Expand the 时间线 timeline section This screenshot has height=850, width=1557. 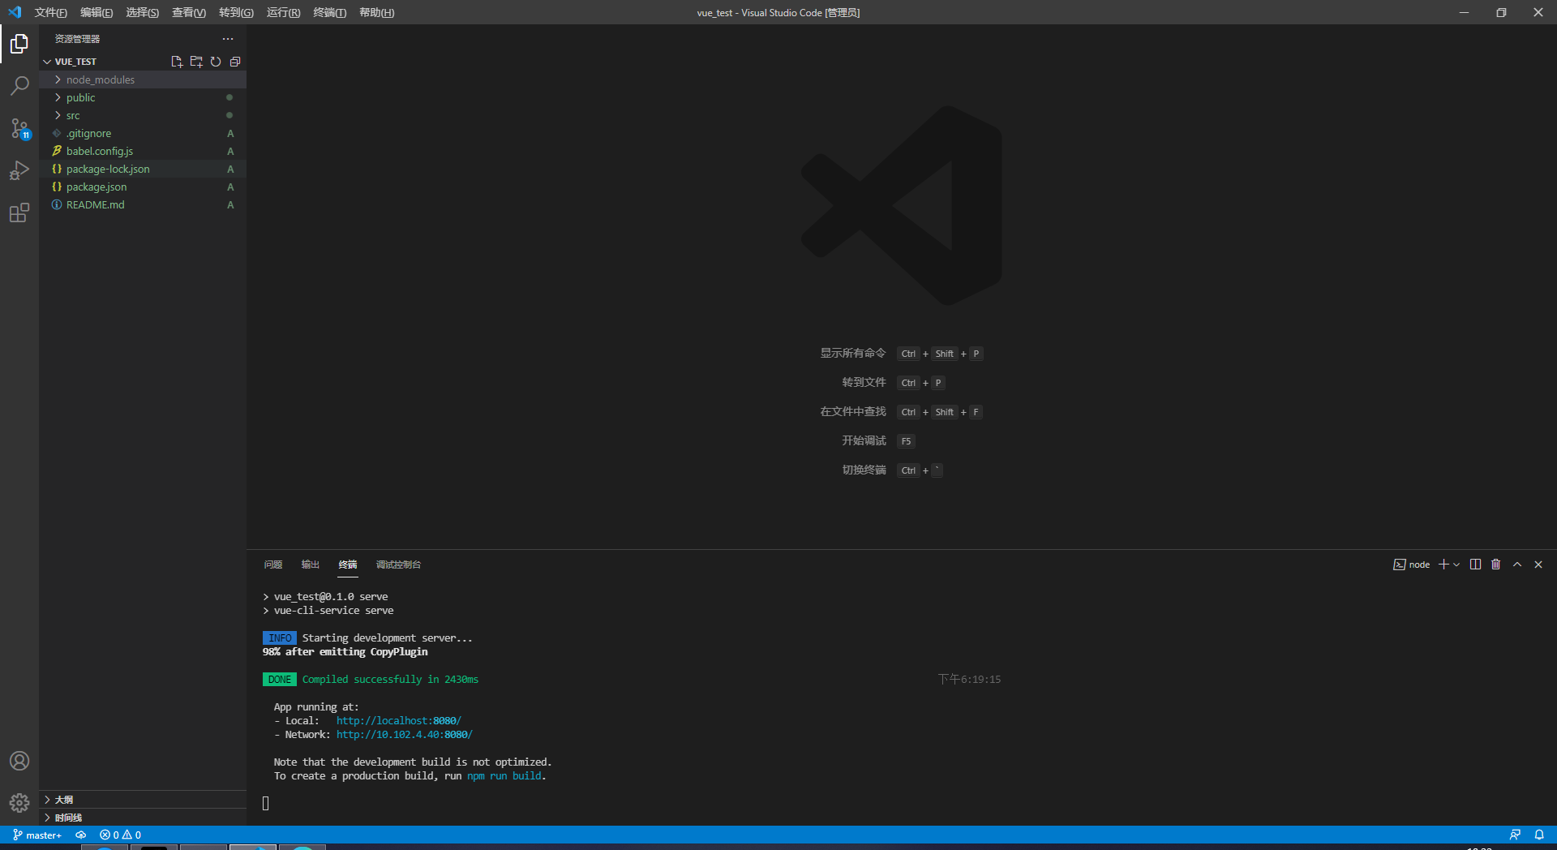[143, 818]
